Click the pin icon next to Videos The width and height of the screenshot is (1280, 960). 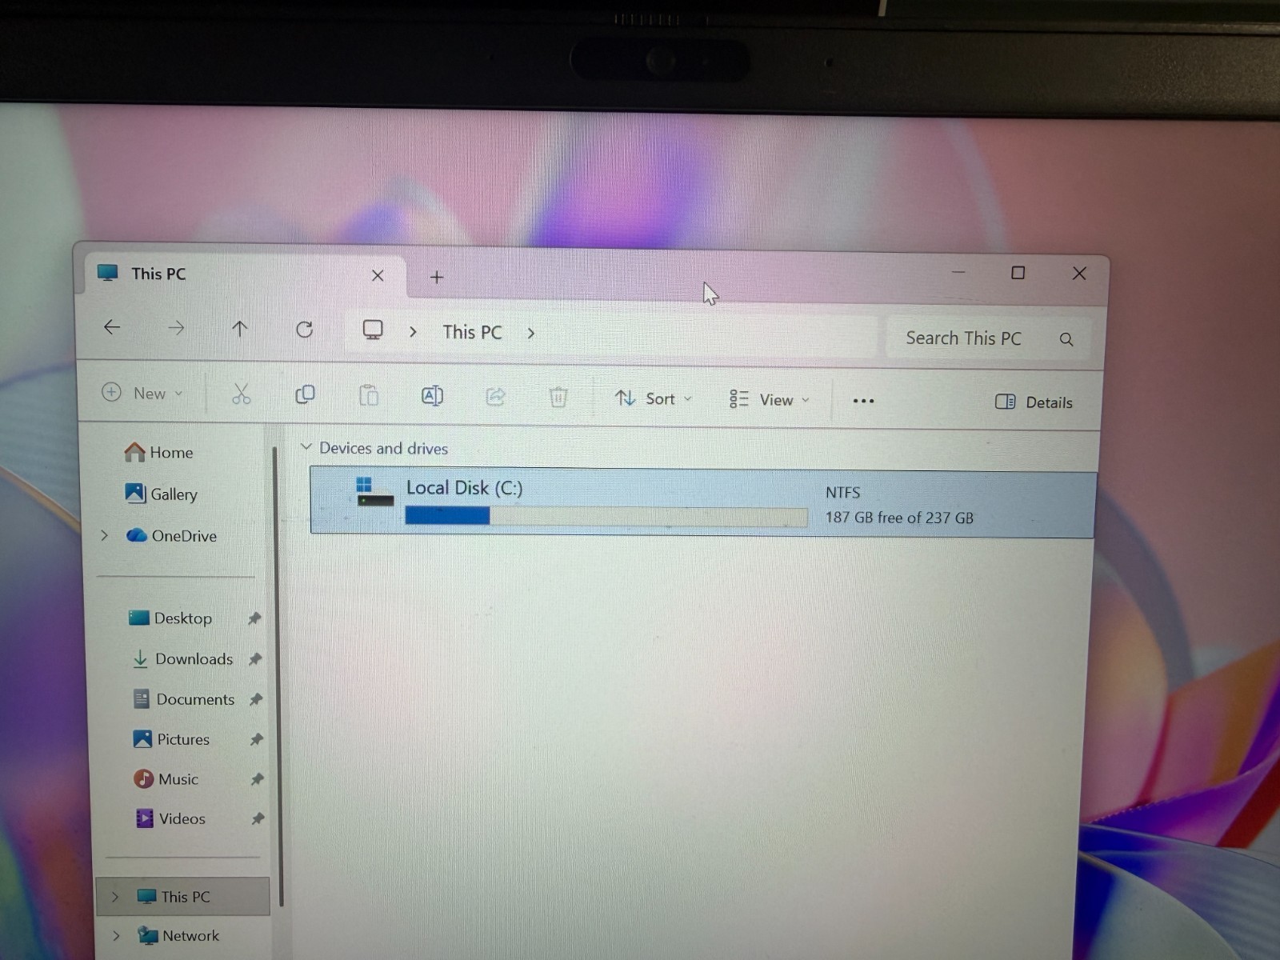click(258, 818)
